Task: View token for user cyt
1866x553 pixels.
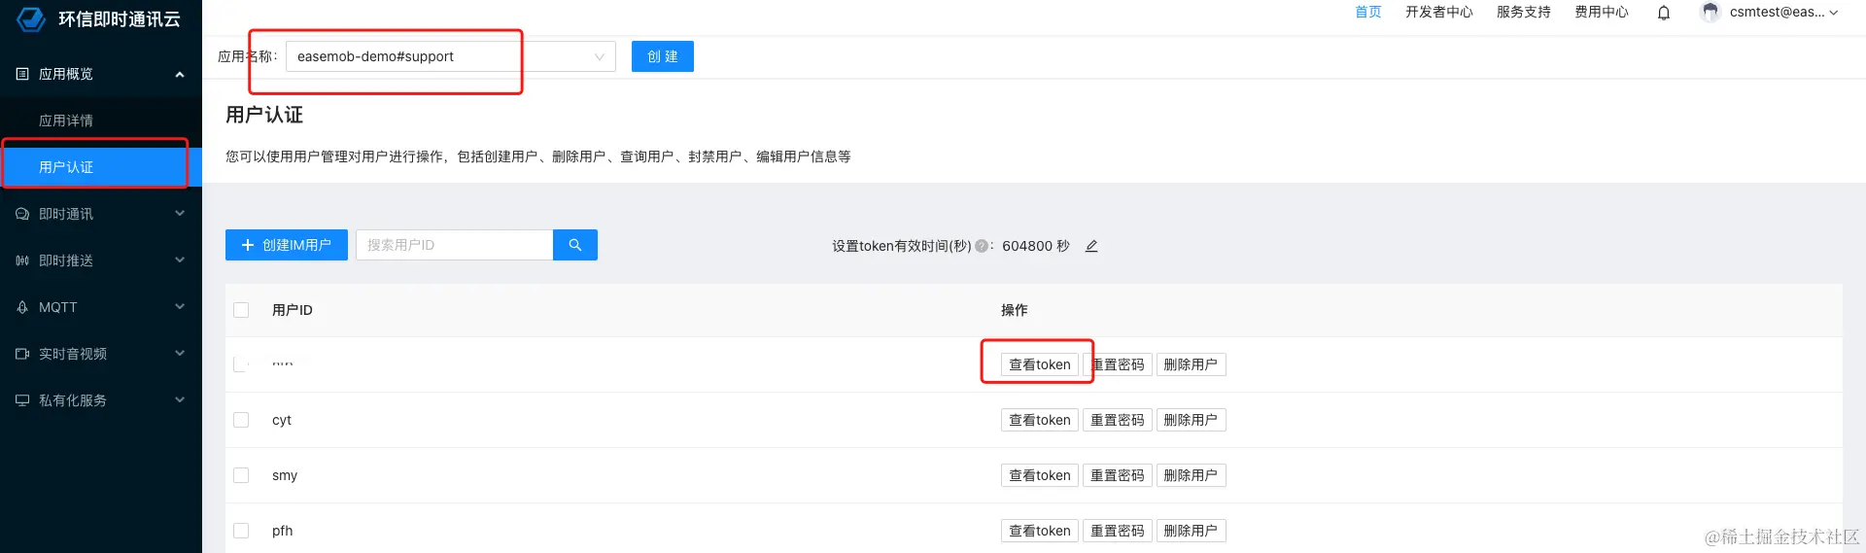Action: pyautogui.click(x=1040, y=420)
